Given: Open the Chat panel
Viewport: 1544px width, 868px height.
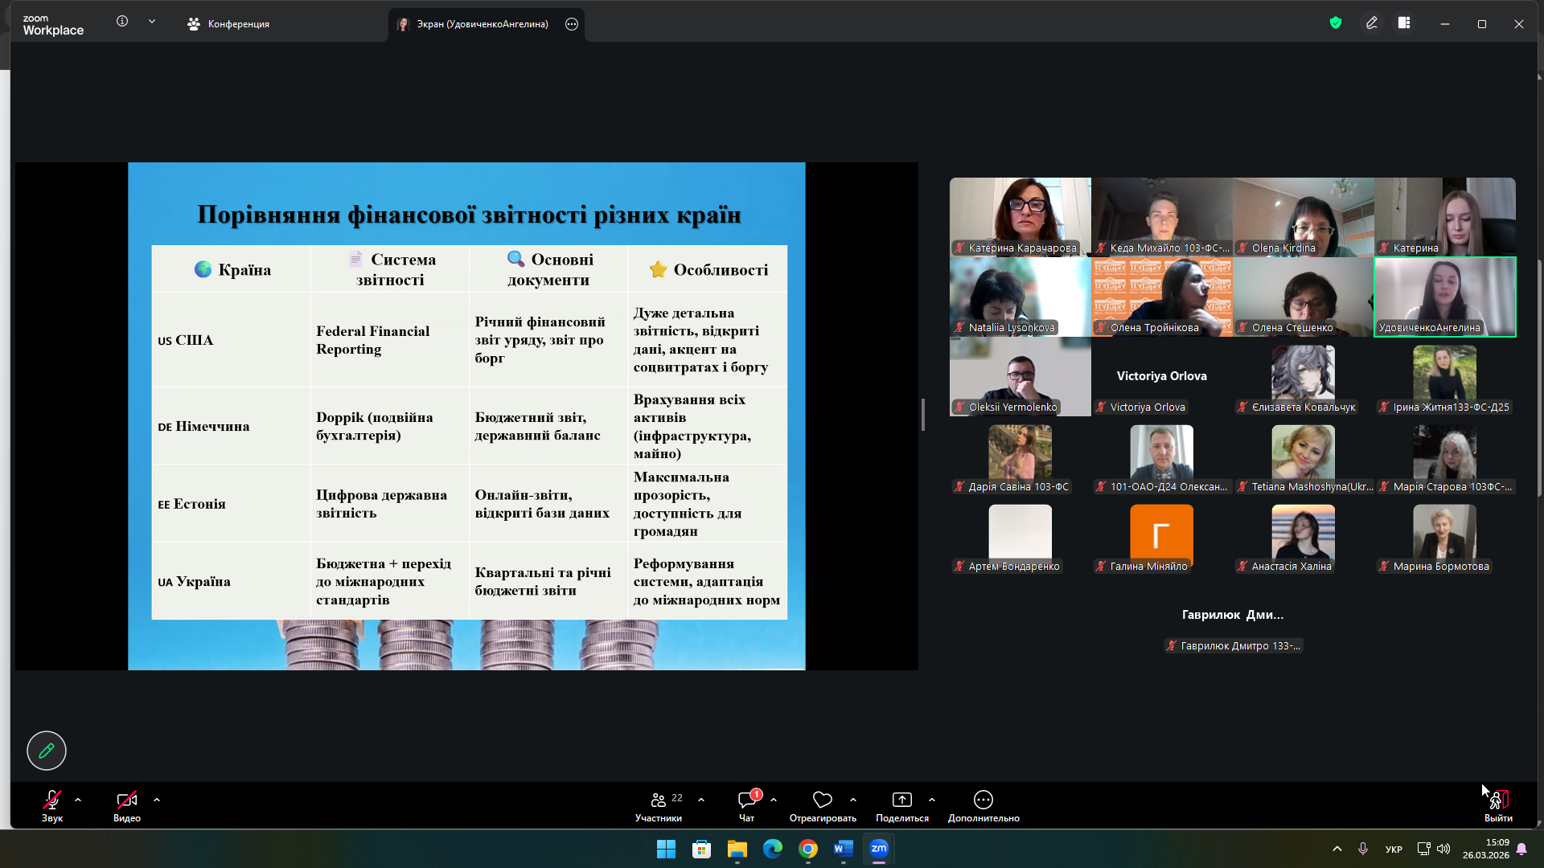Looking at the screenshot, I should click(746, 800).
